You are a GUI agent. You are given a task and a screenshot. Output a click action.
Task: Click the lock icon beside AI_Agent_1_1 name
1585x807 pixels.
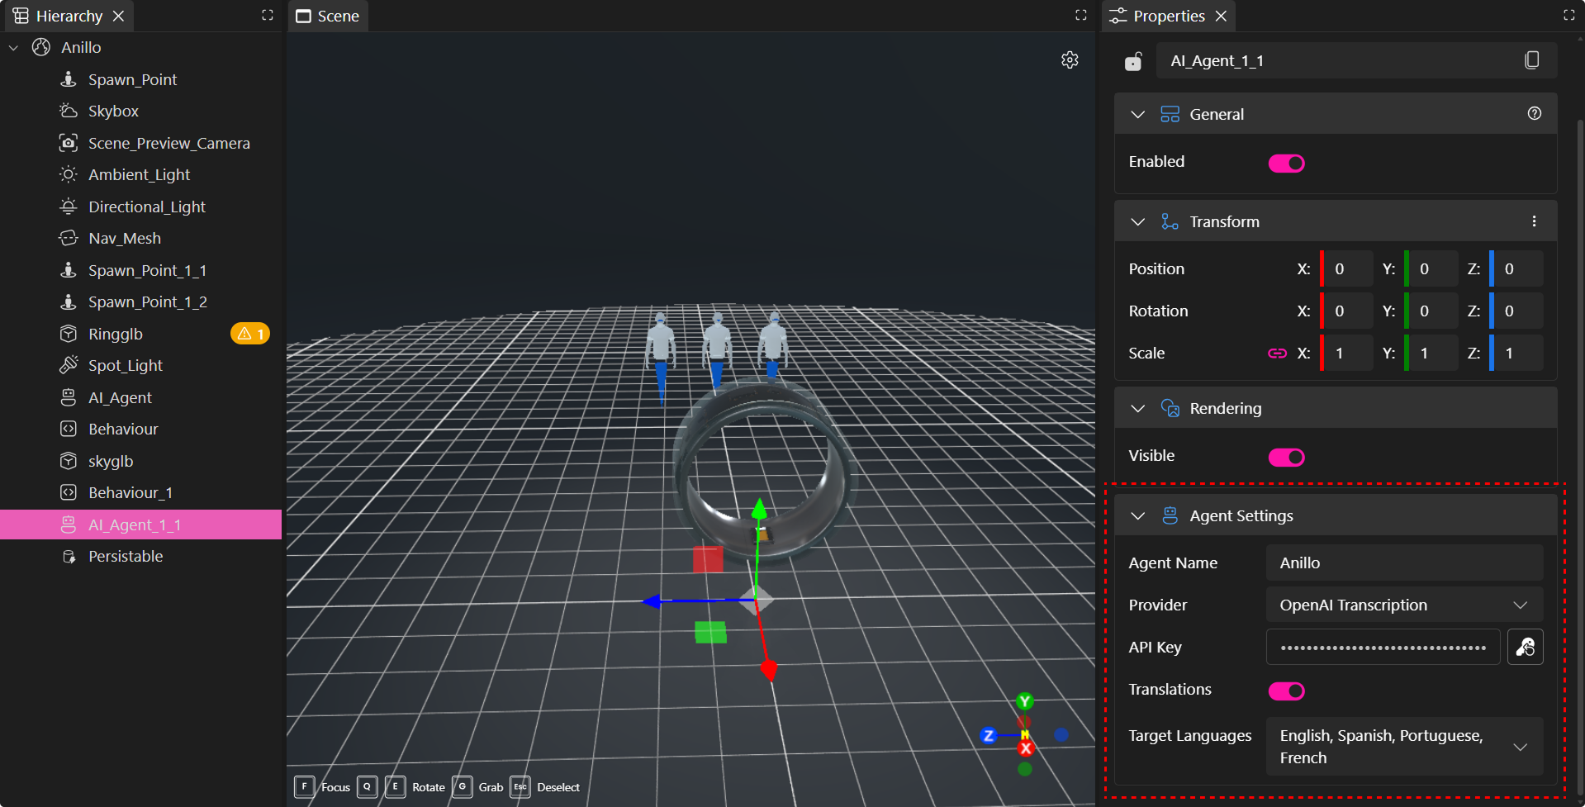coord(1133,61)
